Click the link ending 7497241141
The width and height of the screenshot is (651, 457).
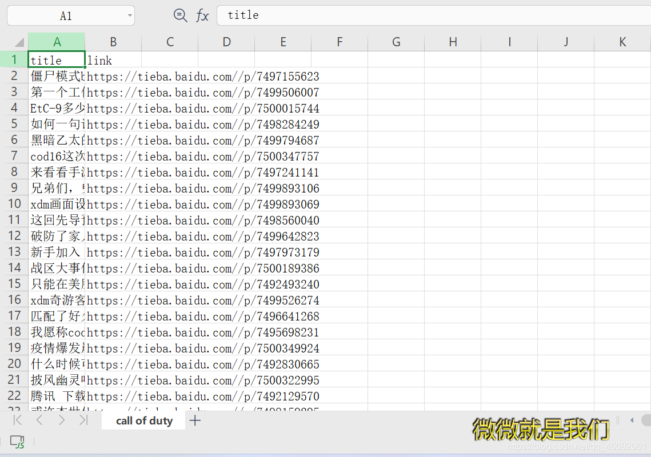[x=203, y=173]
